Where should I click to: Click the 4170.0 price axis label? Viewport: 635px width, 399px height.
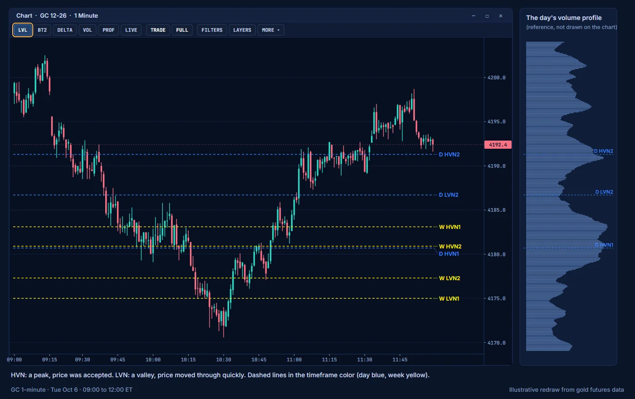coord(497,343)
